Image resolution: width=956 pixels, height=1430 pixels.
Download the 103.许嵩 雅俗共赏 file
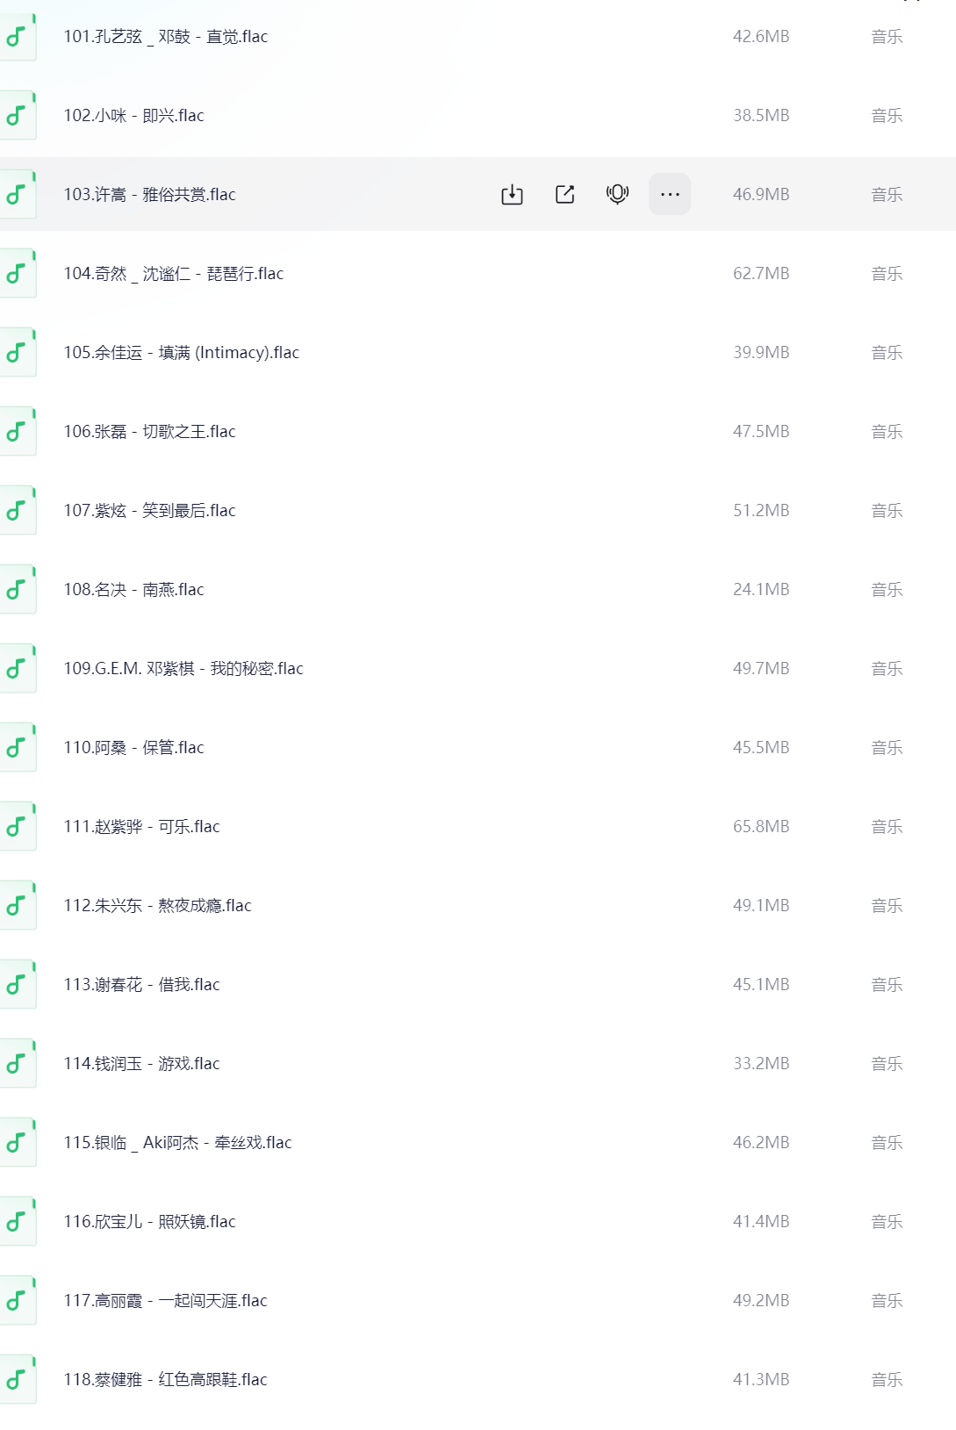512,195
